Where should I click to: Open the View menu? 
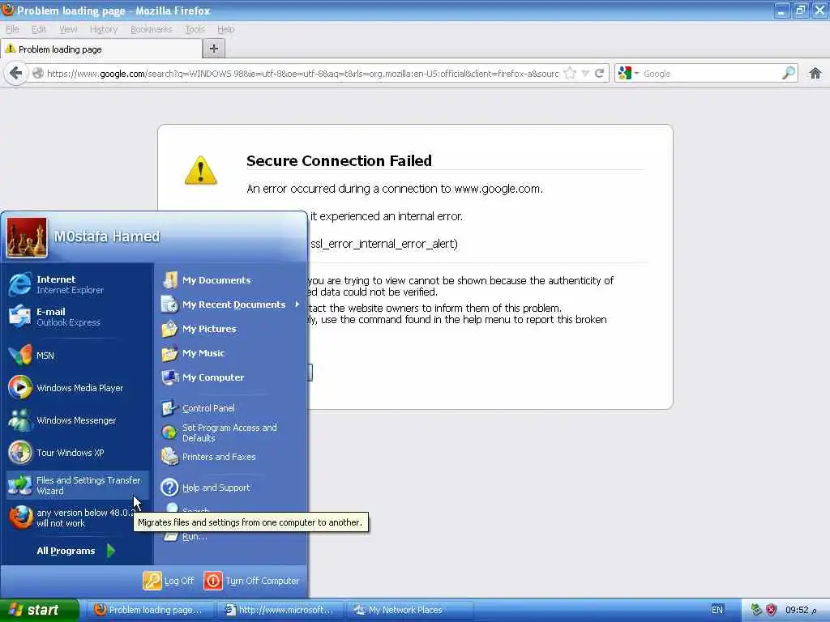point(68,29)
